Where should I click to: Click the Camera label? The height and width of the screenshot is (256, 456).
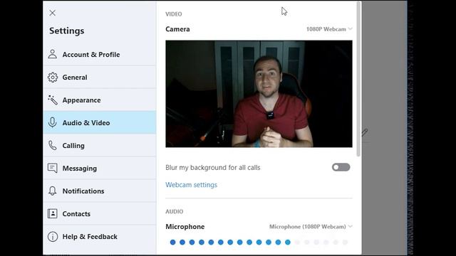[x=177, y=29]
